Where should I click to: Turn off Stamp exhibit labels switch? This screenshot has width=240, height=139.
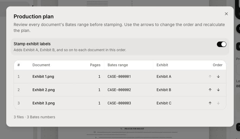(221, 44)
